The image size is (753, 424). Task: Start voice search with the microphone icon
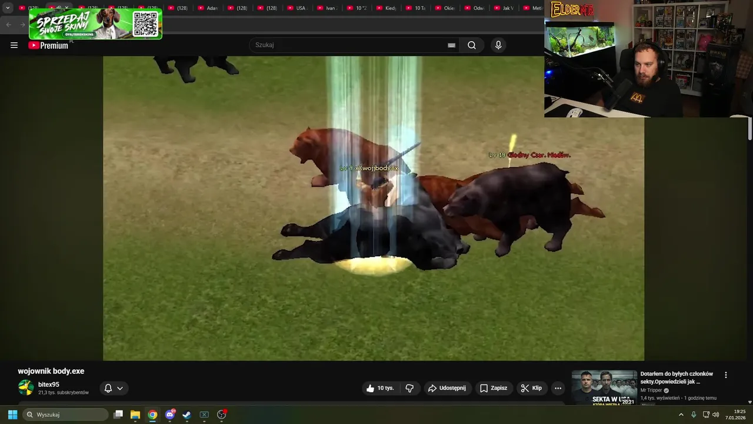[x=498, y=45]
